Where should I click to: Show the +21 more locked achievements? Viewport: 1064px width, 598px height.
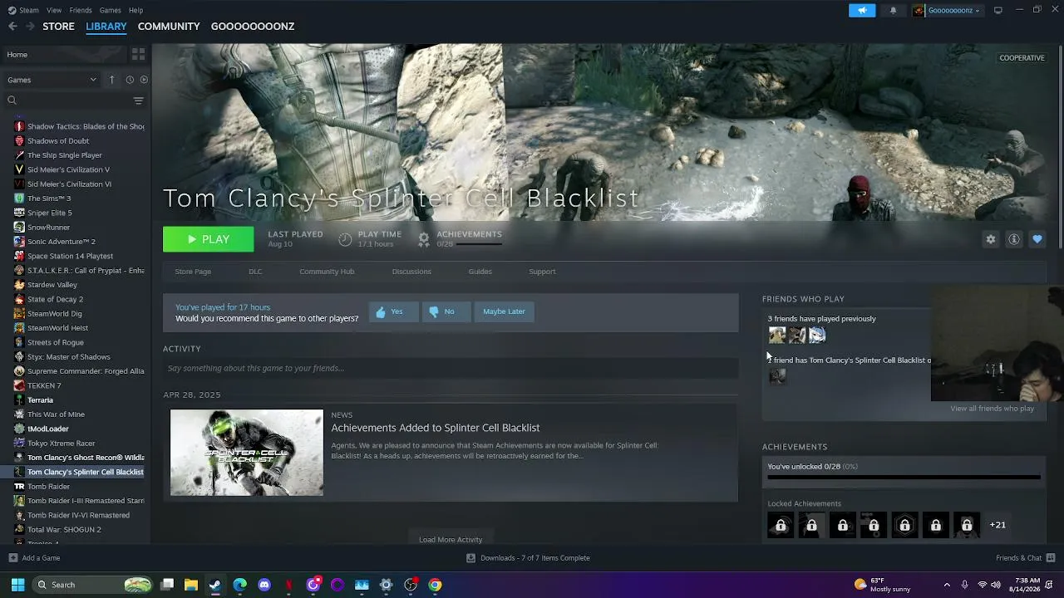click(997, 525)
